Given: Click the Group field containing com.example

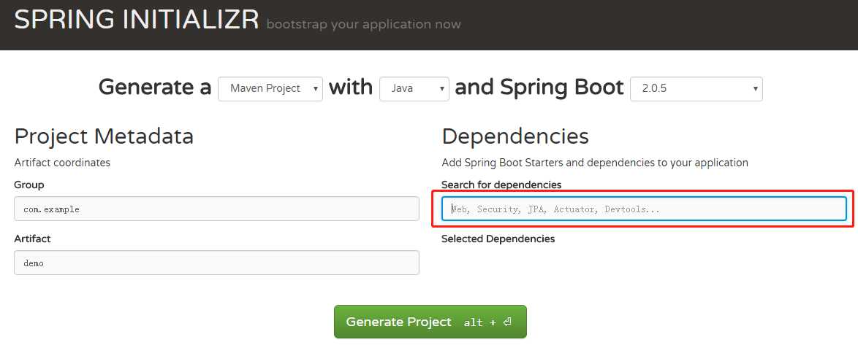Looking at the screenshot, I should [x=216, y=209].
